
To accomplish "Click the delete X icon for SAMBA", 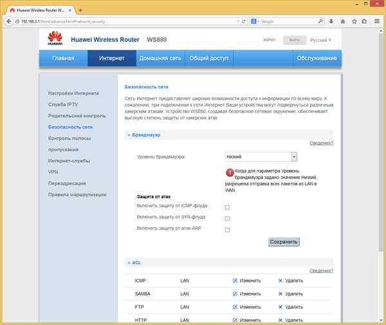I will pyautogui.click(x=280, y=293).
